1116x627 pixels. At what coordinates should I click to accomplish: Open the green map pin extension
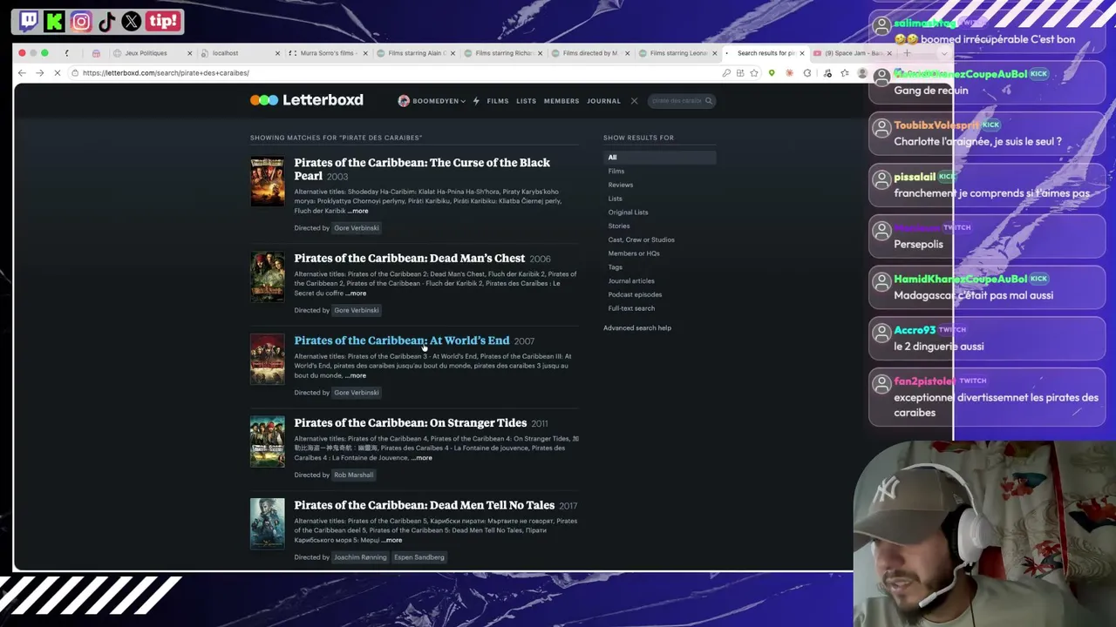pos(772,73)
